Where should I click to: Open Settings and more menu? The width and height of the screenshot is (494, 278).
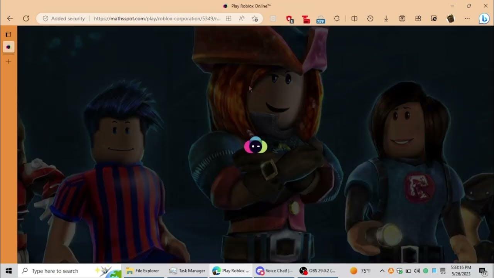(467, 18)
